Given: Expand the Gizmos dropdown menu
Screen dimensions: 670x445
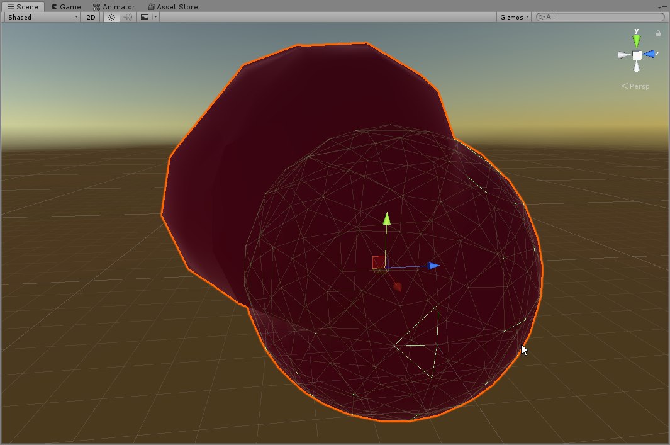Looking at the screenshot, I should coord(515,17).
